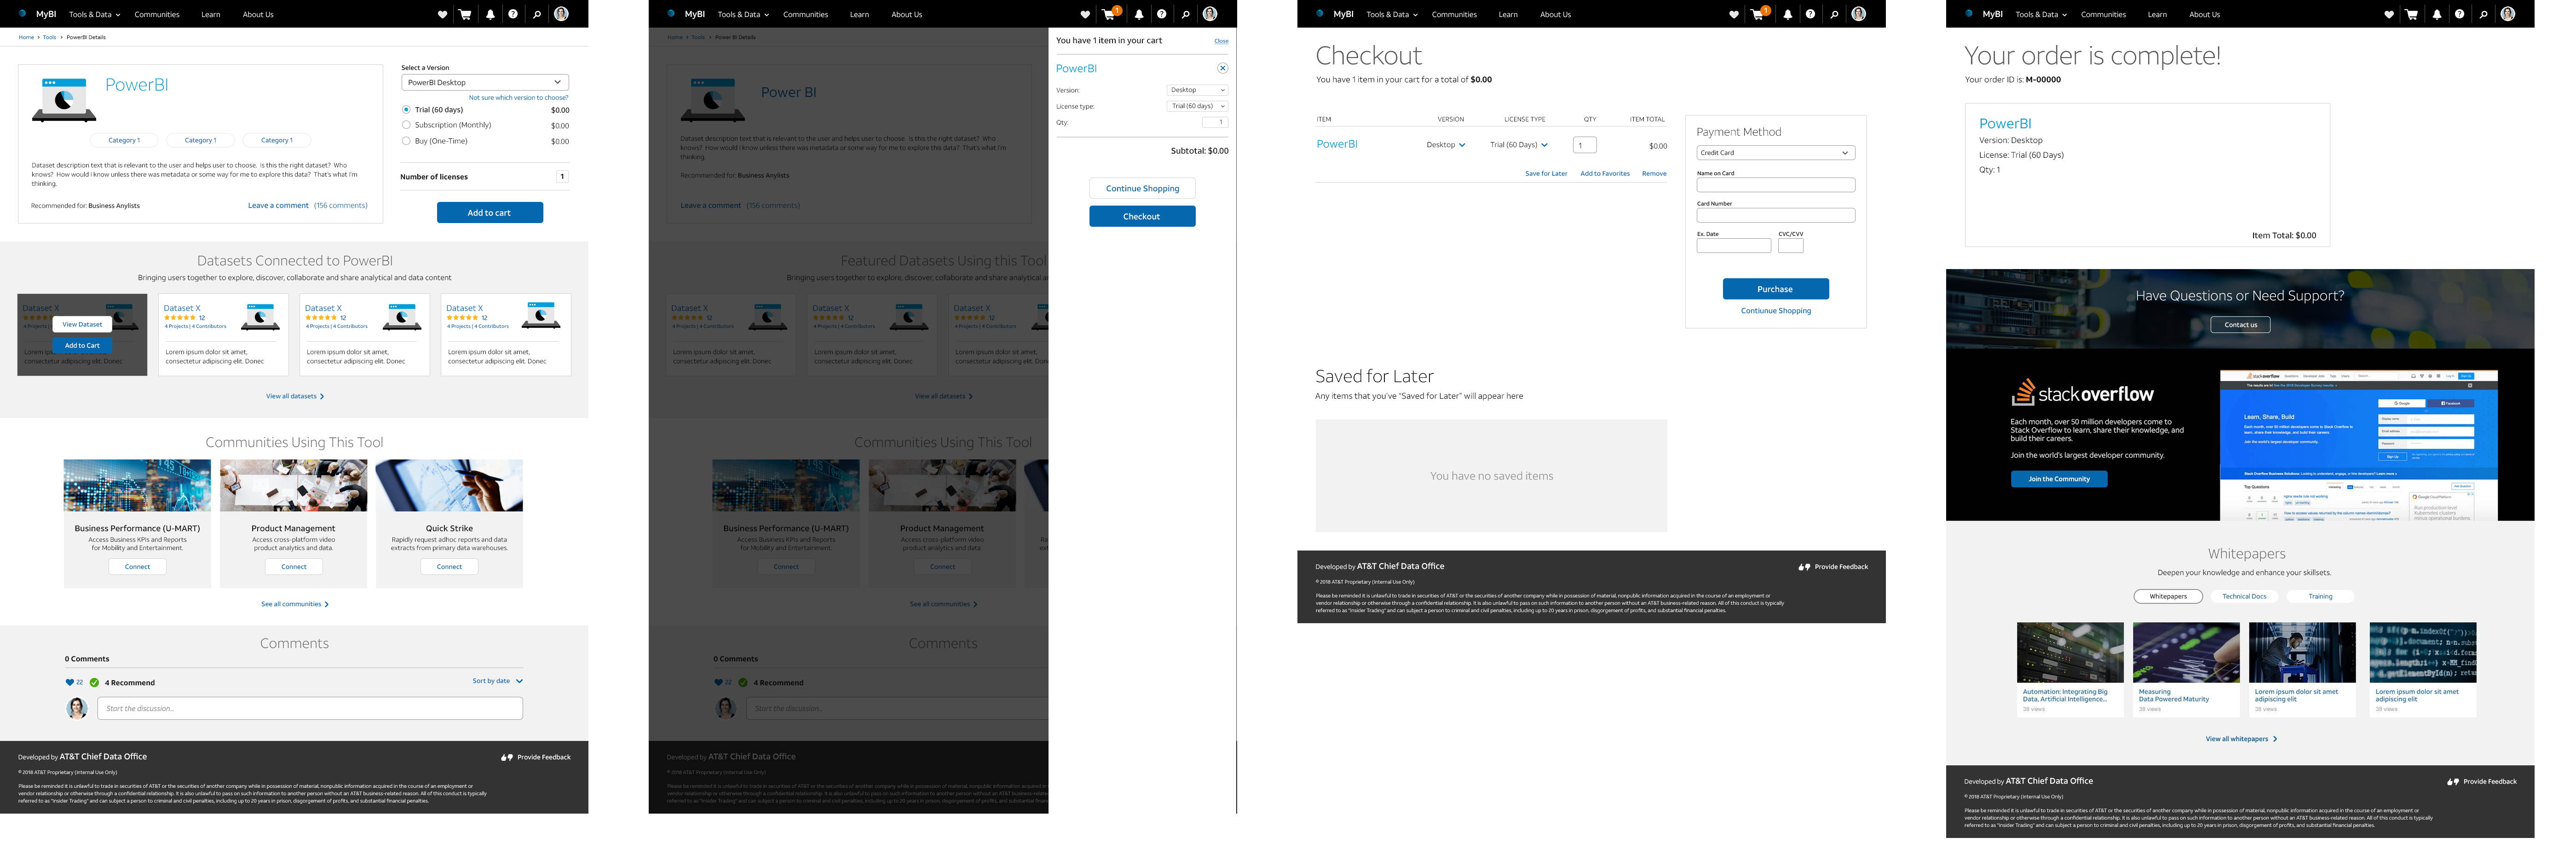Click View all whitepapers link
Screen dimensions: 2576x855
(x=2241, y=739)
